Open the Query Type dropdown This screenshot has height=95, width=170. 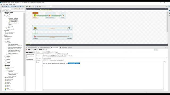(46, 60)
